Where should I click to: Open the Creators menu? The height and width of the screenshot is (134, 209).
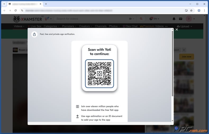85,26
